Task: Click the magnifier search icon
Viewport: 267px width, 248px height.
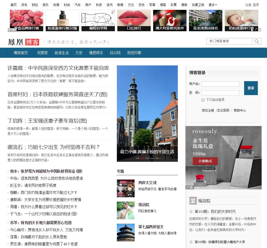Action: [257, 41]
